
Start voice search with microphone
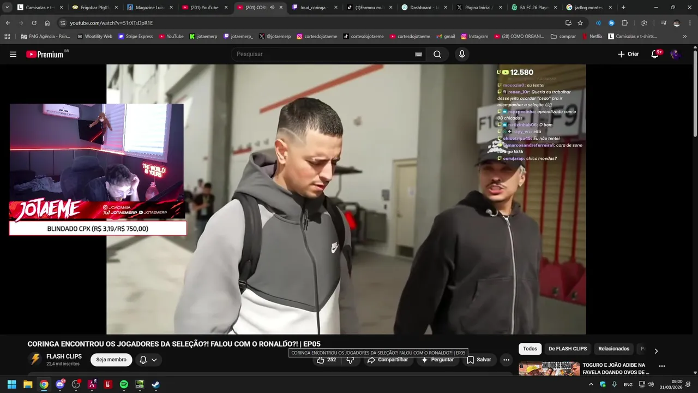coord(462,54)
